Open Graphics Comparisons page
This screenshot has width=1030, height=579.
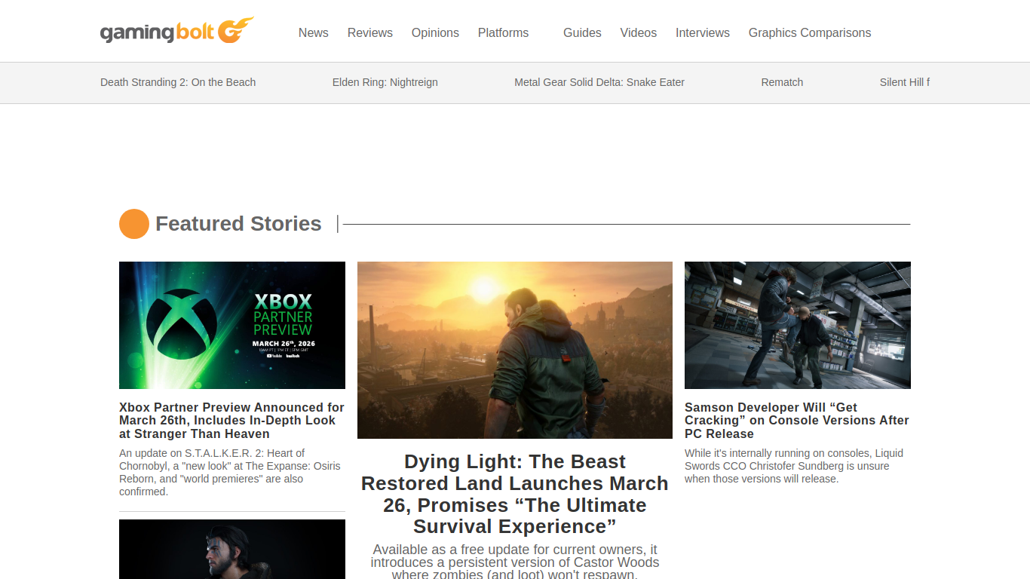click(809, 33)
